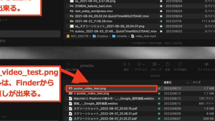
Task: Open the Group grid dropdown
Action: (156, 64)
